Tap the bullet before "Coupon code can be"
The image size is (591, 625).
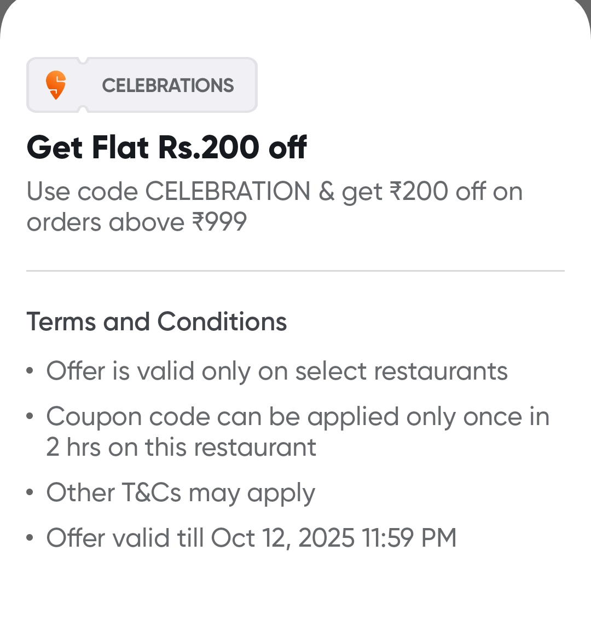click(x=30, y=417)
